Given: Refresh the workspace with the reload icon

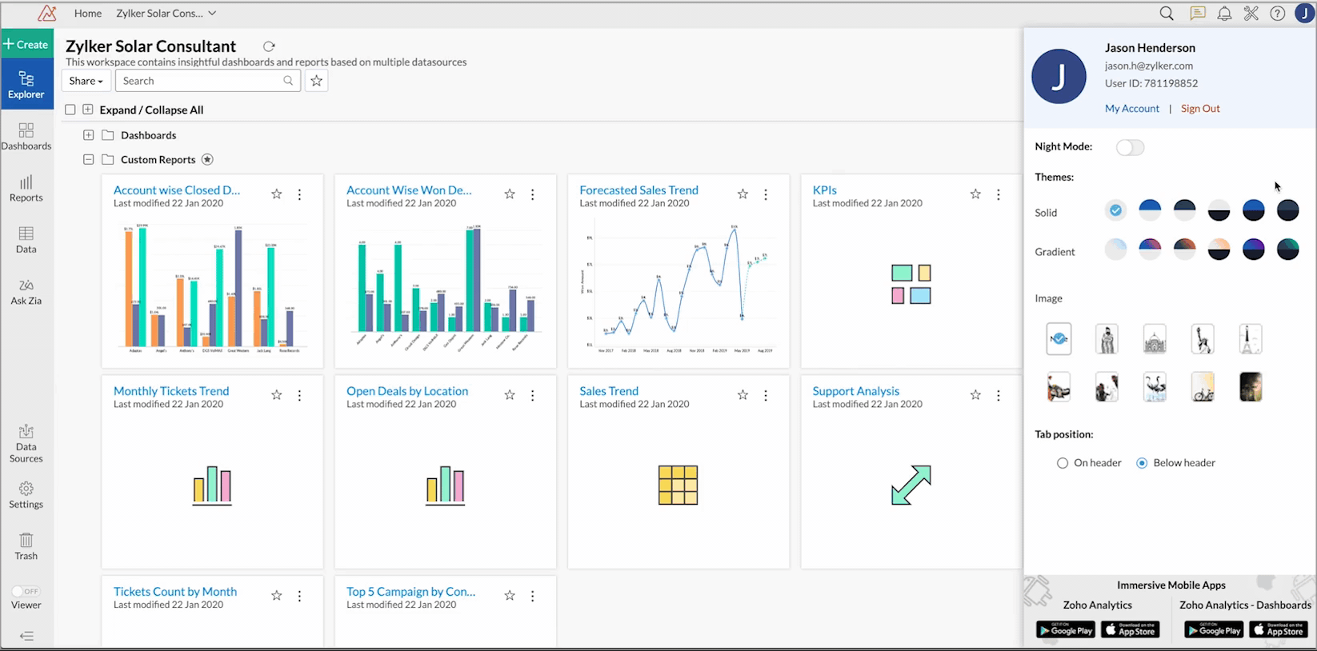Looking at the screenshot, I should [269, 46].
